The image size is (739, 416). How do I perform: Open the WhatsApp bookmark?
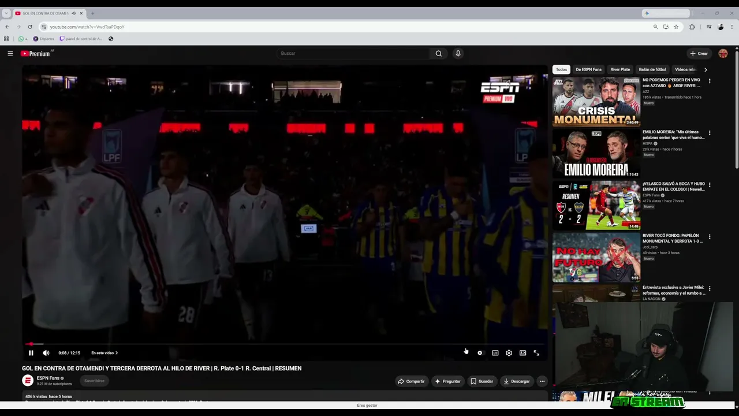pyautogui.click(x=22, y=39)
